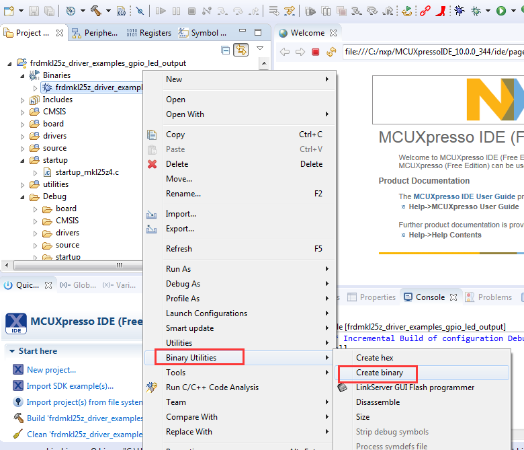The image size is (524, 450).
Task: Click Import SDK example(s)... link
Action: click(70, 385)
